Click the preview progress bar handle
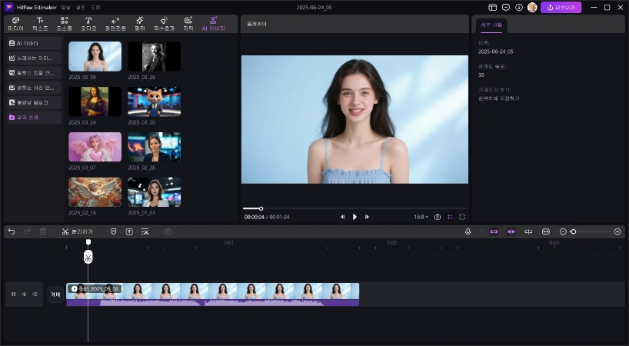The image size is (629, 346). (x=261, y=208)
